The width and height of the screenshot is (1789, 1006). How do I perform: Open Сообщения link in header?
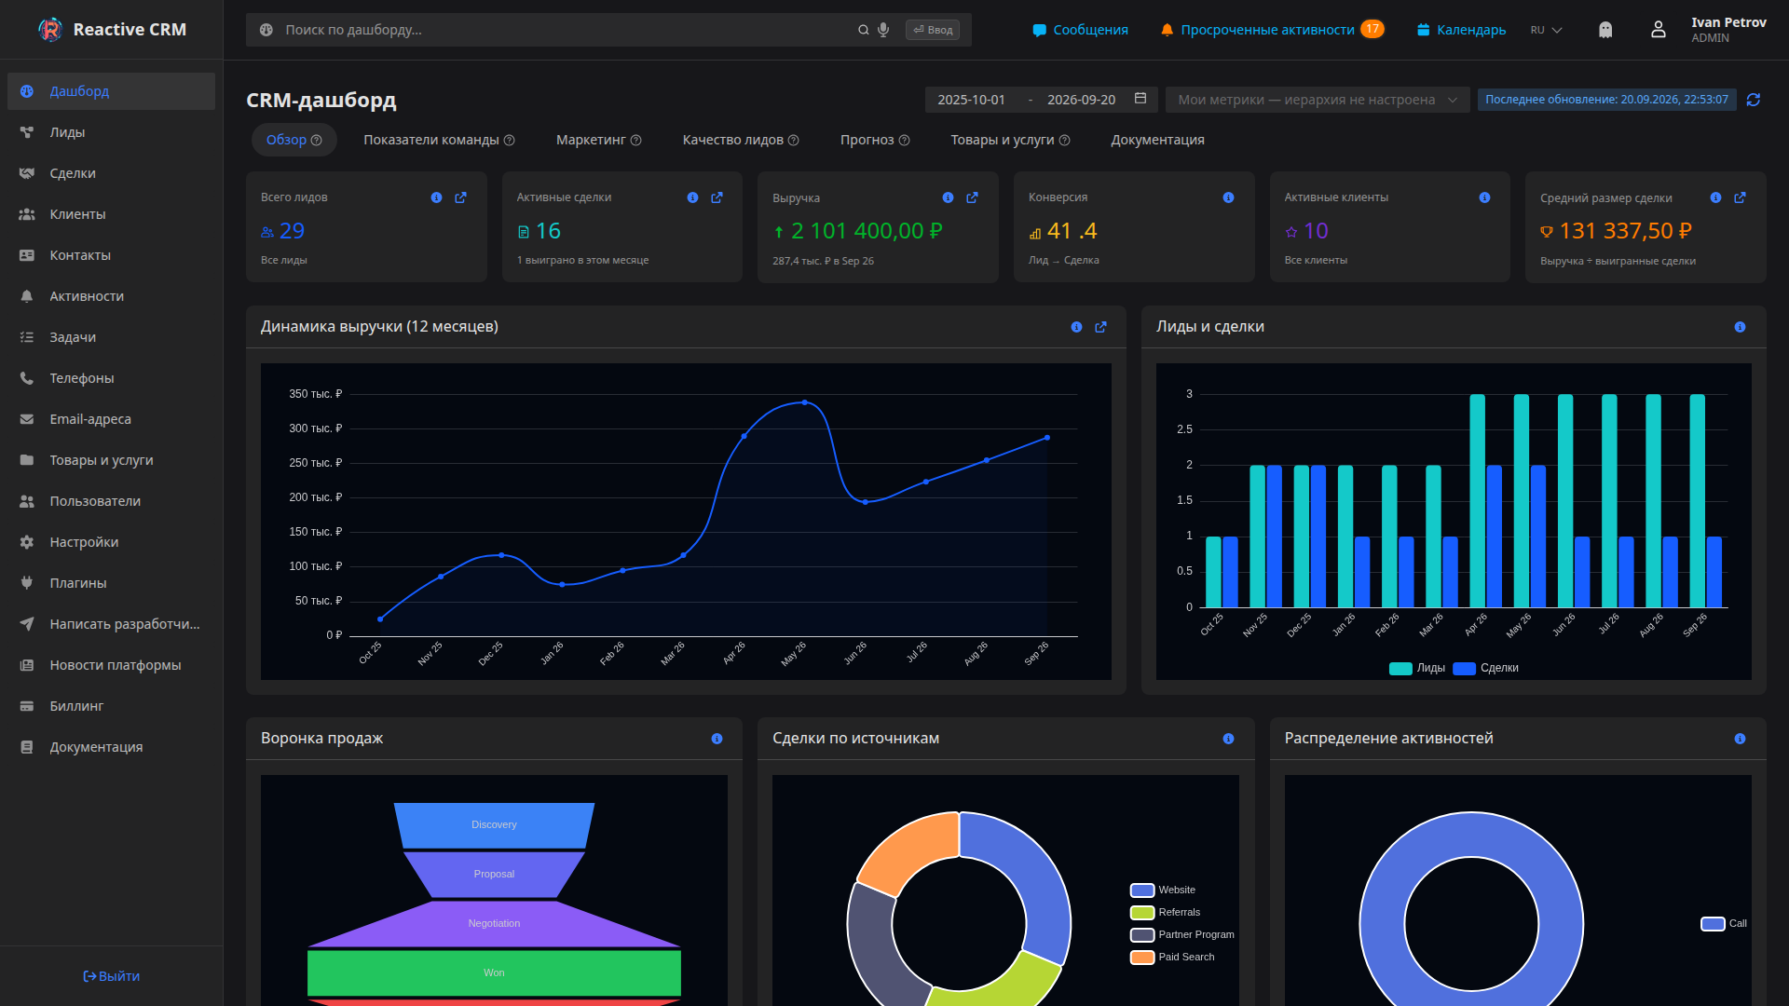pos(1081,30)
